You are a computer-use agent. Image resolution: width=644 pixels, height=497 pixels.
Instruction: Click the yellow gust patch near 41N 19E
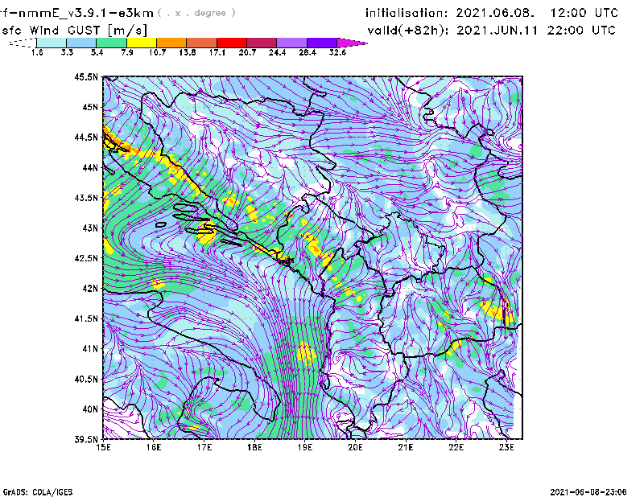pyautogui.click(x=306, y=351)
